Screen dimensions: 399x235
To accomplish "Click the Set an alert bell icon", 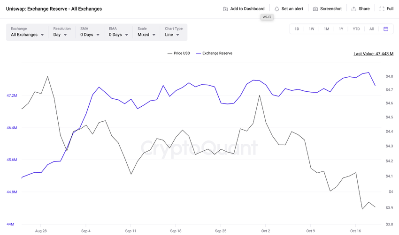I will (x=276, y=9).
